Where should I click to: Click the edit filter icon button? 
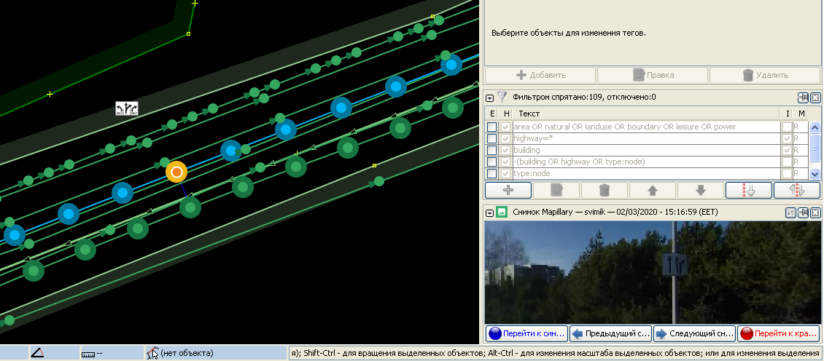pyautogui.click(x=556, y=190)
